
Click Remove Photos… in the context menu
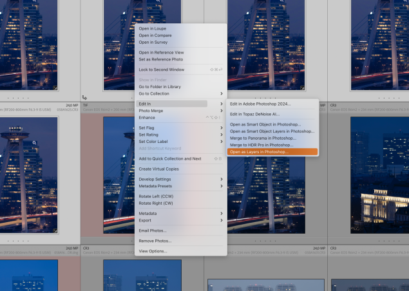coord(157,240)
